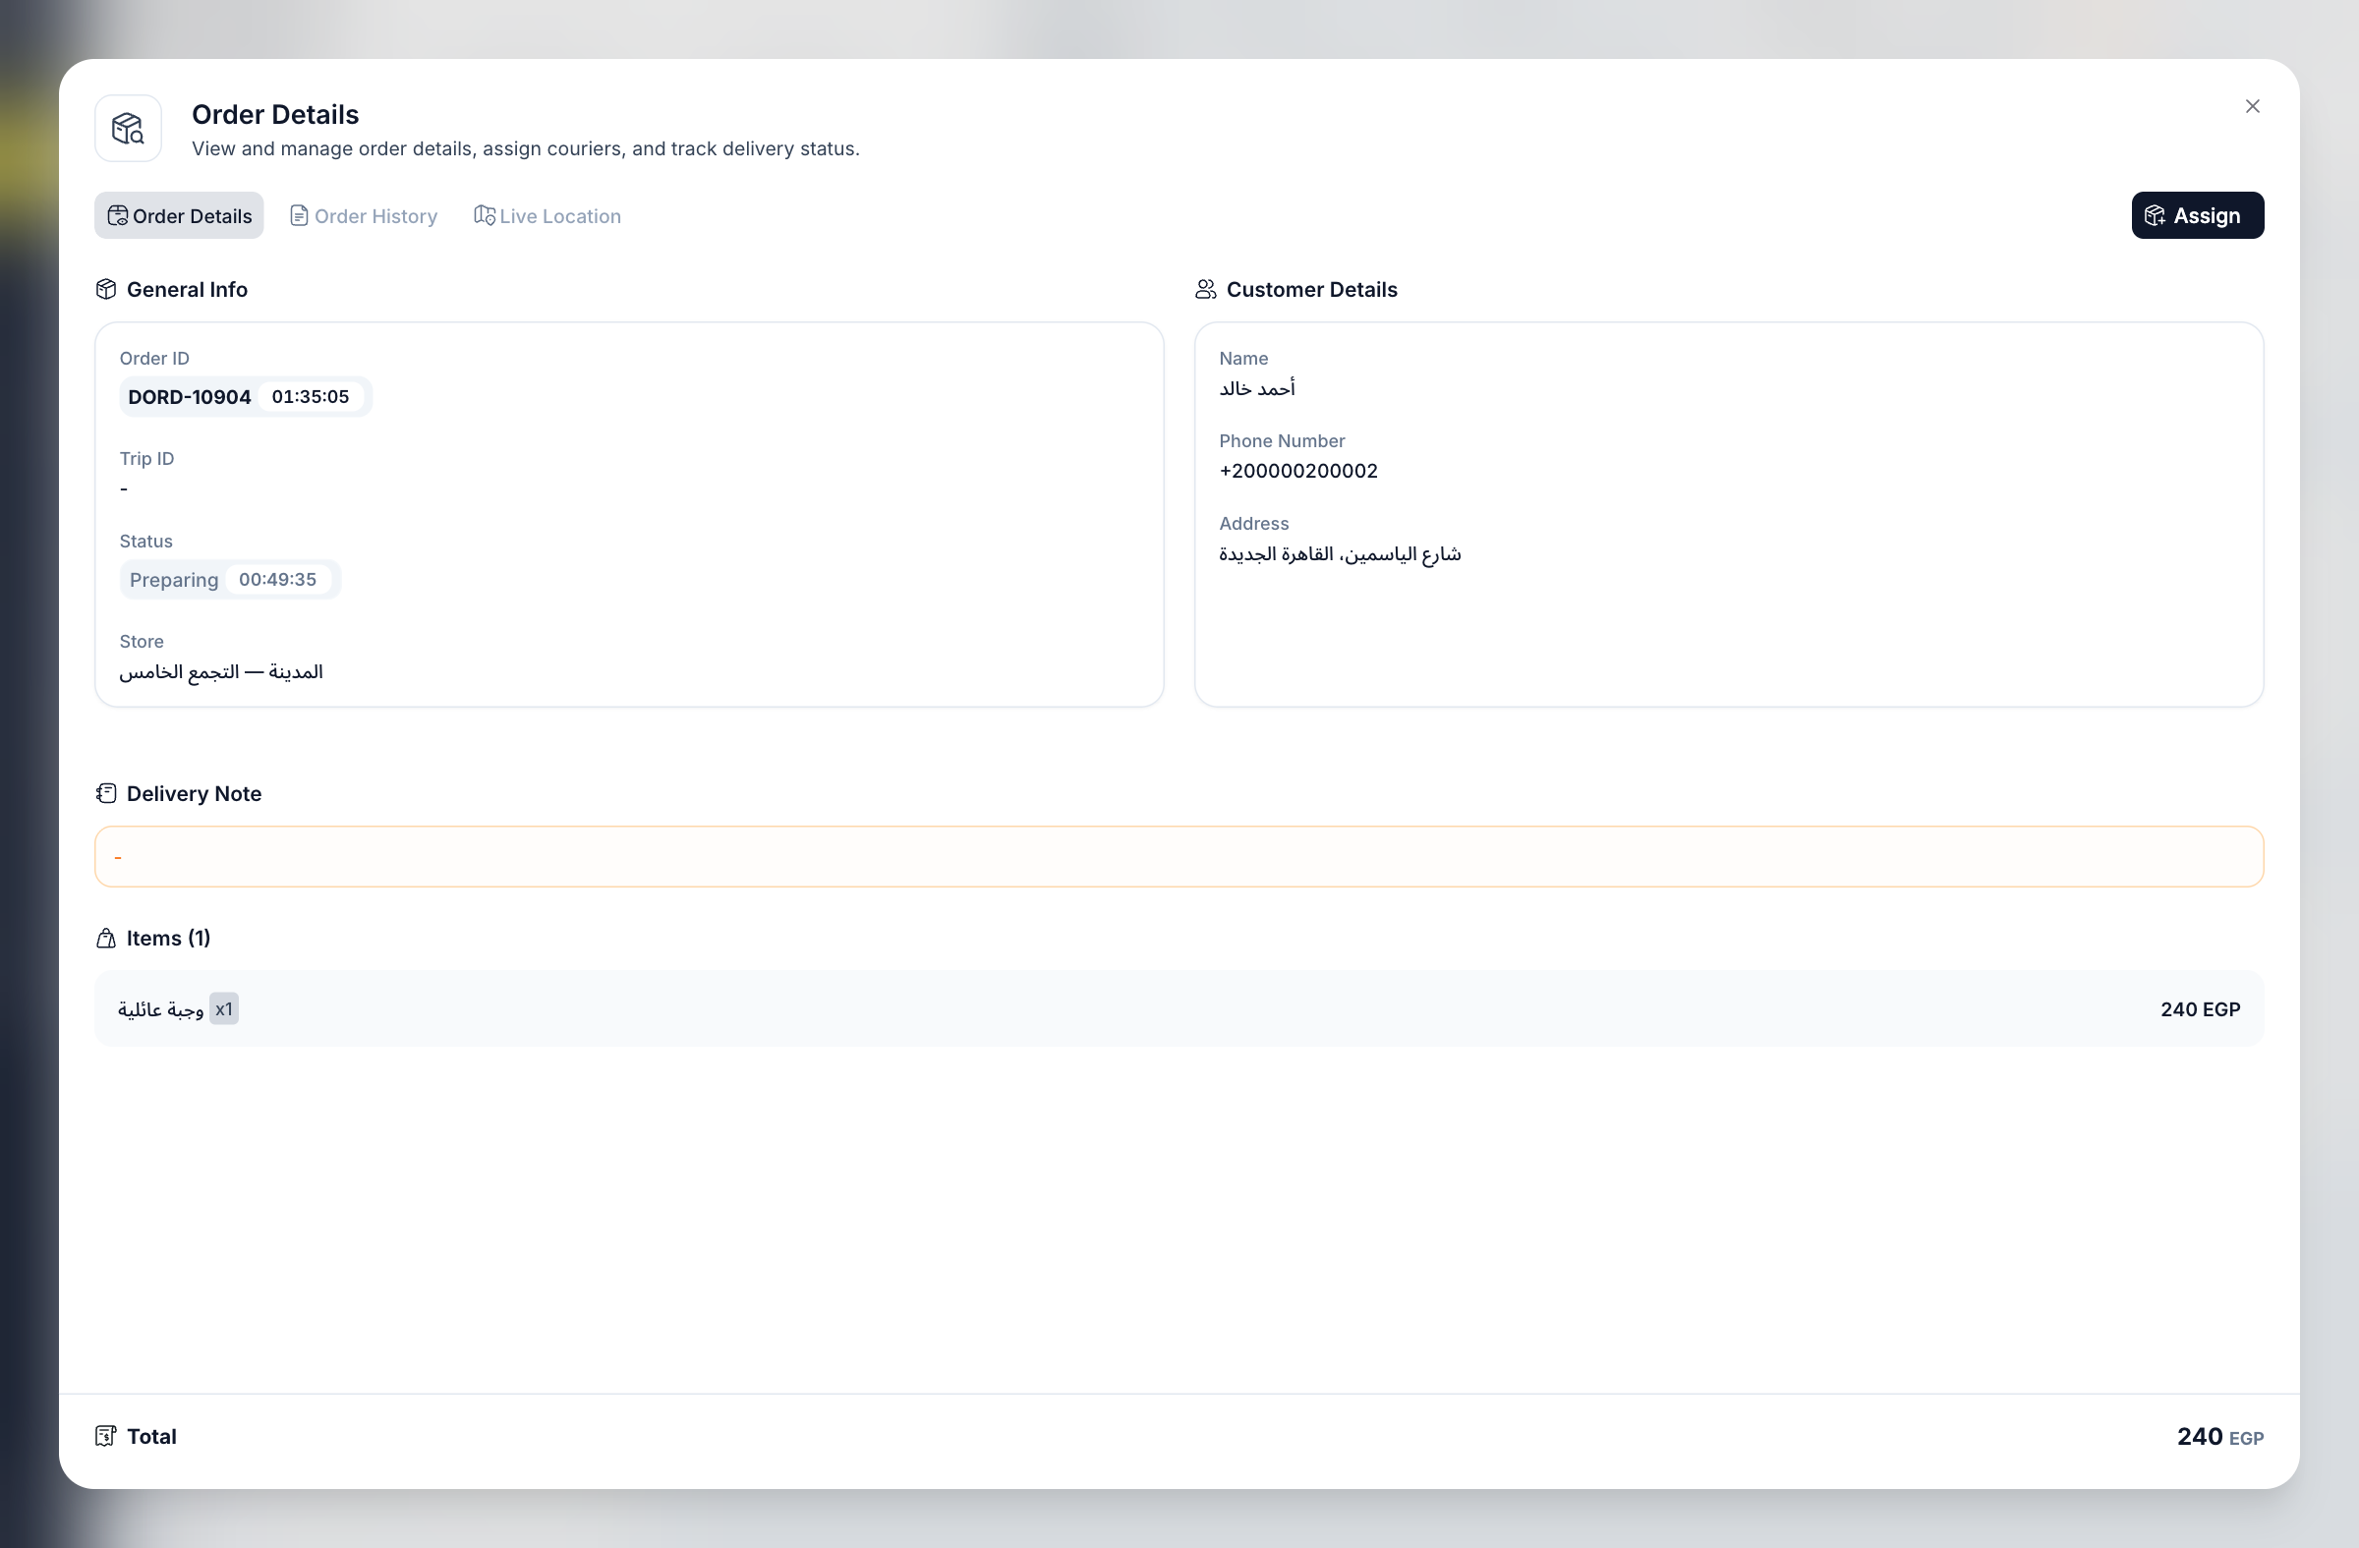Click the 00:49:35 status timer
The image size is (2359, 1548).
click(277, 580)
